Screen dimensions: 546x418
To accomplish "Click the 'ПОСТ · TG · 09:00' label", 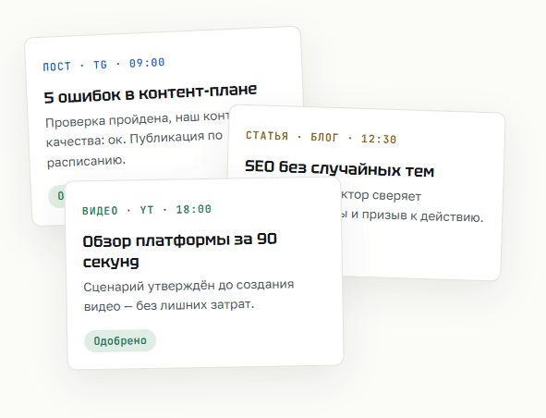I will point(103,65).
